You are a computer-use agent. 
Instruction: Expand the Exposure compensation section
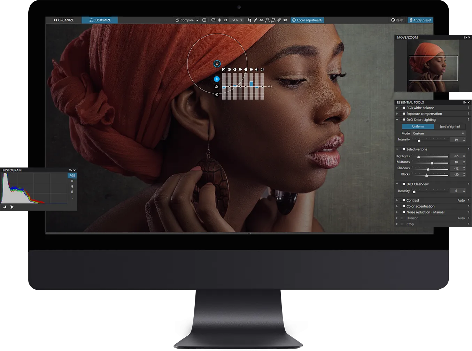(397, 114)
